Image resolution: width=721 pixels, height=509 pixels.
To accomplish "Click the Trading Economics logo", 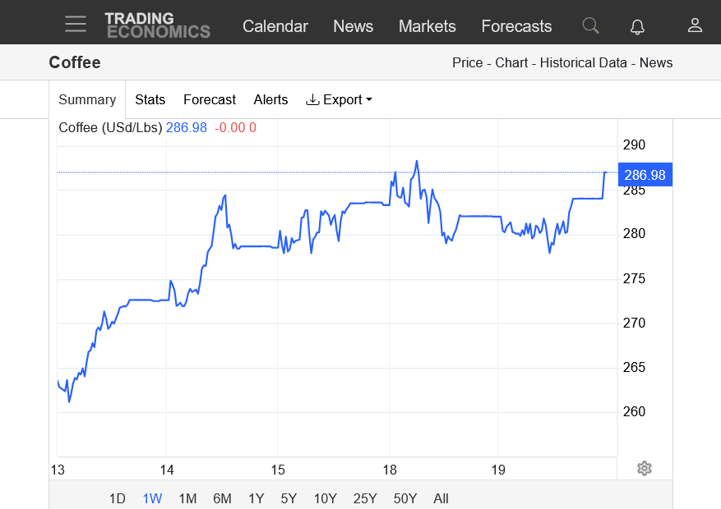I will point(157,25).
